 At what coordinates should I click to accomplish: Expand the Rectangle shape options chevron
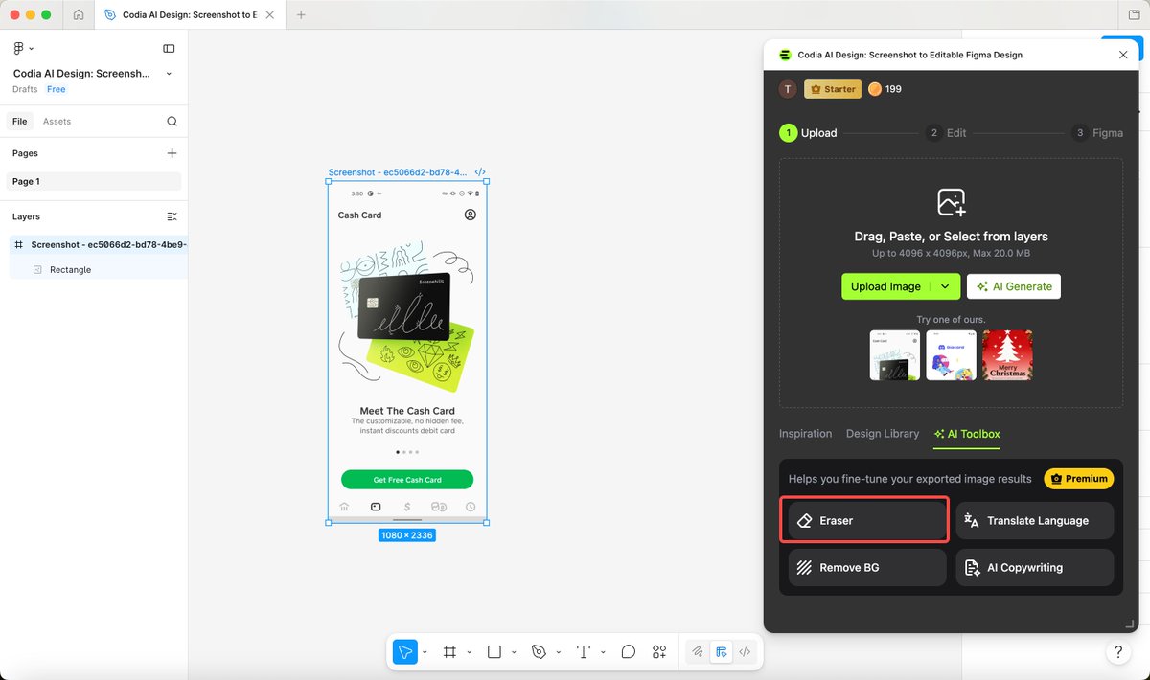pyautogui.click(x=514, y=653)
